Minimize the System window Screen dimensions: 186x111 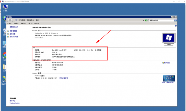coord(171,17)
